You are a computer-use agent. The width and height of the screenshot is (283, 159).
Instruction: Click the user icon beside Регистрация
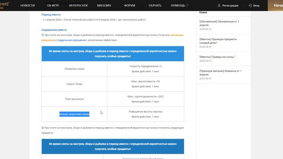coord(219,6)
